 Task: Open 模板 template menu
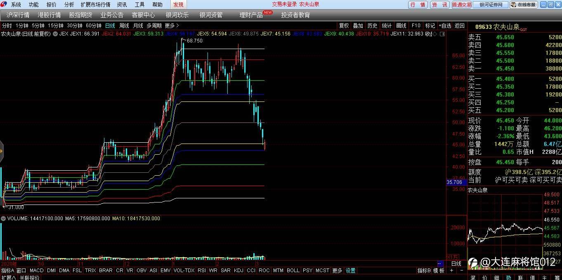[439, 271]
